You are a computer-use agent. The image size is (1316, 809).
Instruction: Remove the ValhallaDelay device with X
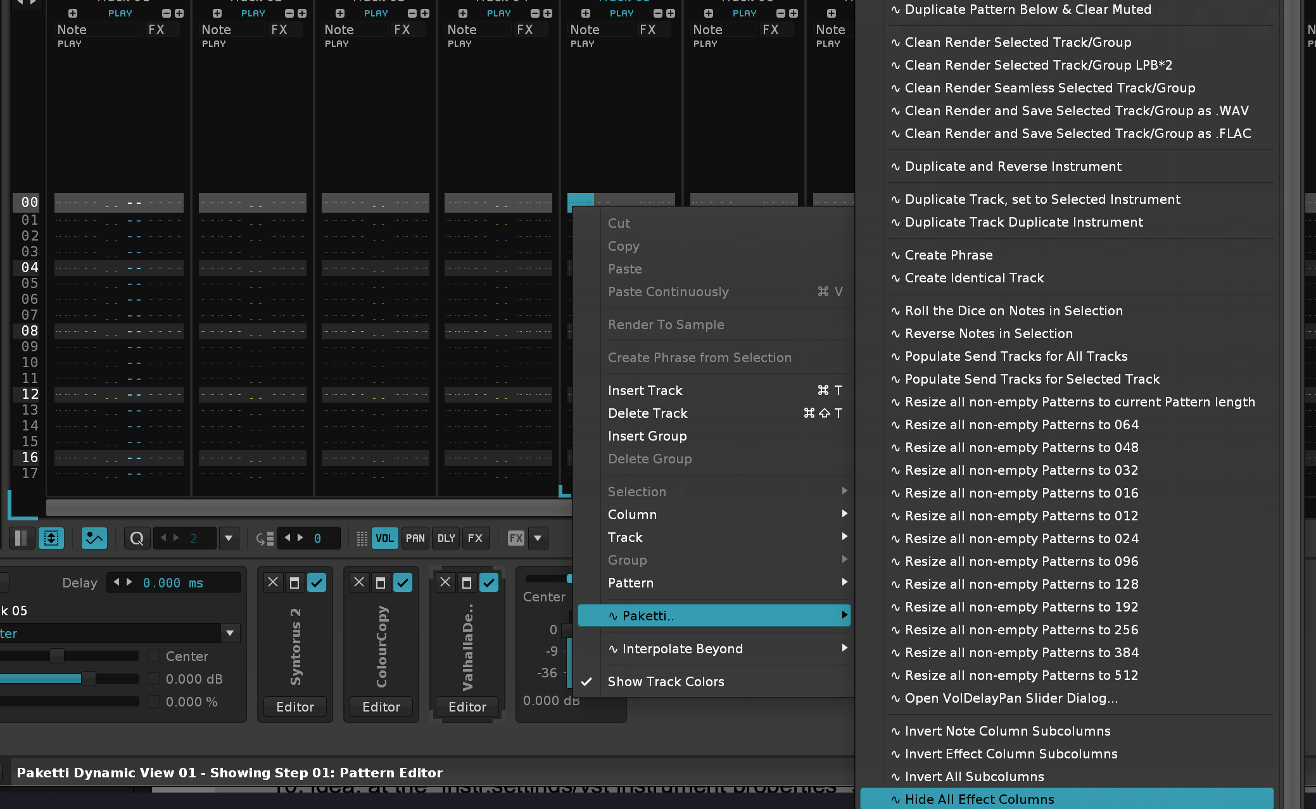pos(445,582)
